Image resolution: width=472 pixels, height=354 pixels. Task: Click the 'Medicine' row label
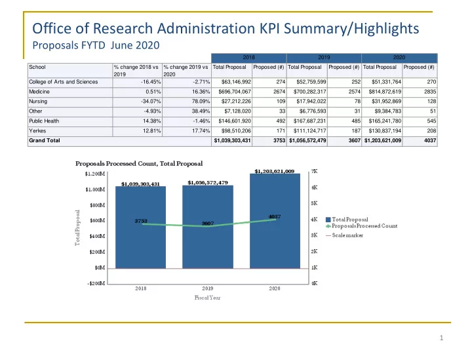tap(39, 92)
